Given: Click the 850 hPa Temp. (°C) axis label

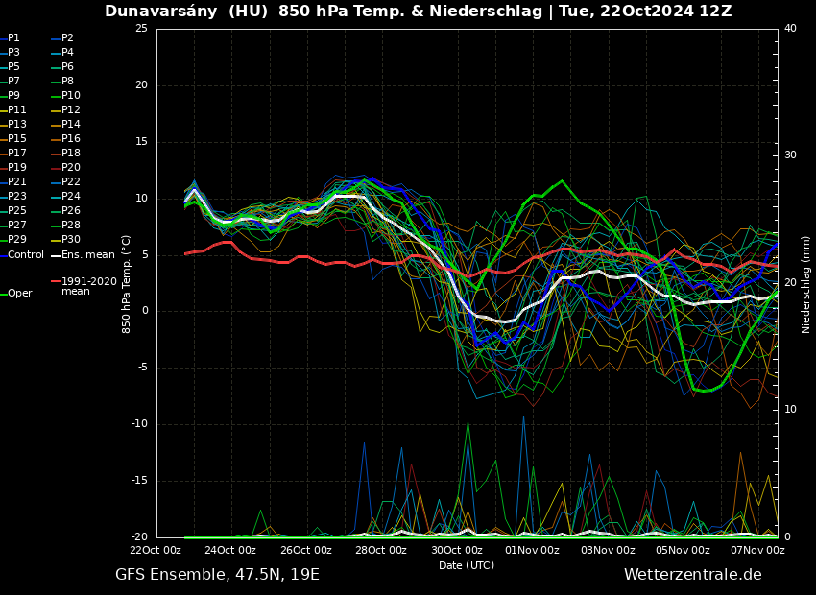Looking at the screenshot, I should point(127,284).
